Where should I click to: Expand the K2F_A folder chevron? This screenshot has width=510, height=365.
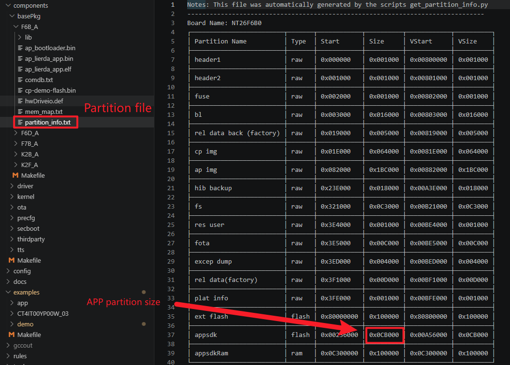pyautogui.click(x=16, y=165)
